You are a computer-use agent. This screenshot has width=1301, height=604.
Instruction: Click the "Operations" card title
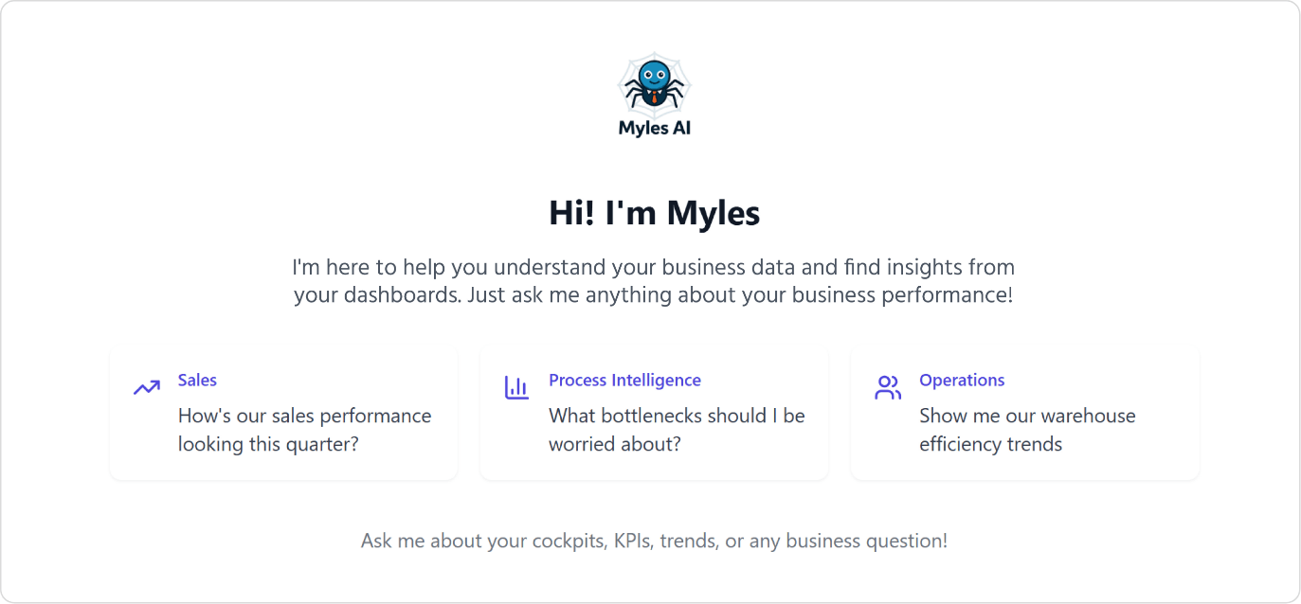click(962, 381)
